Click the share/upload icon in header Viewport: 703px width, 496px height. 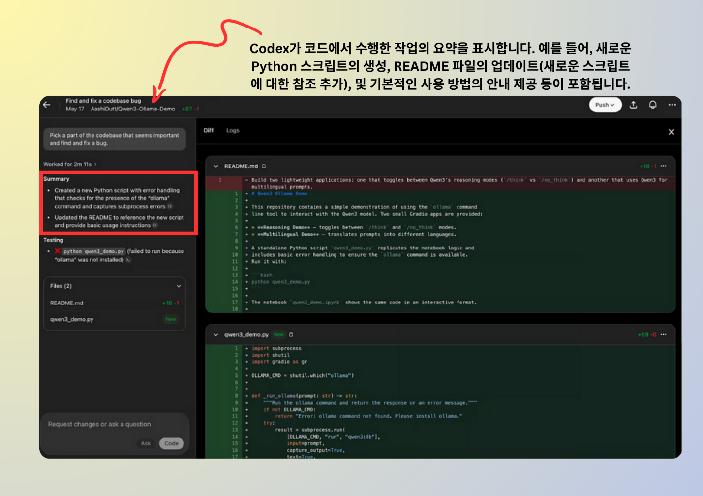[634, 105]
